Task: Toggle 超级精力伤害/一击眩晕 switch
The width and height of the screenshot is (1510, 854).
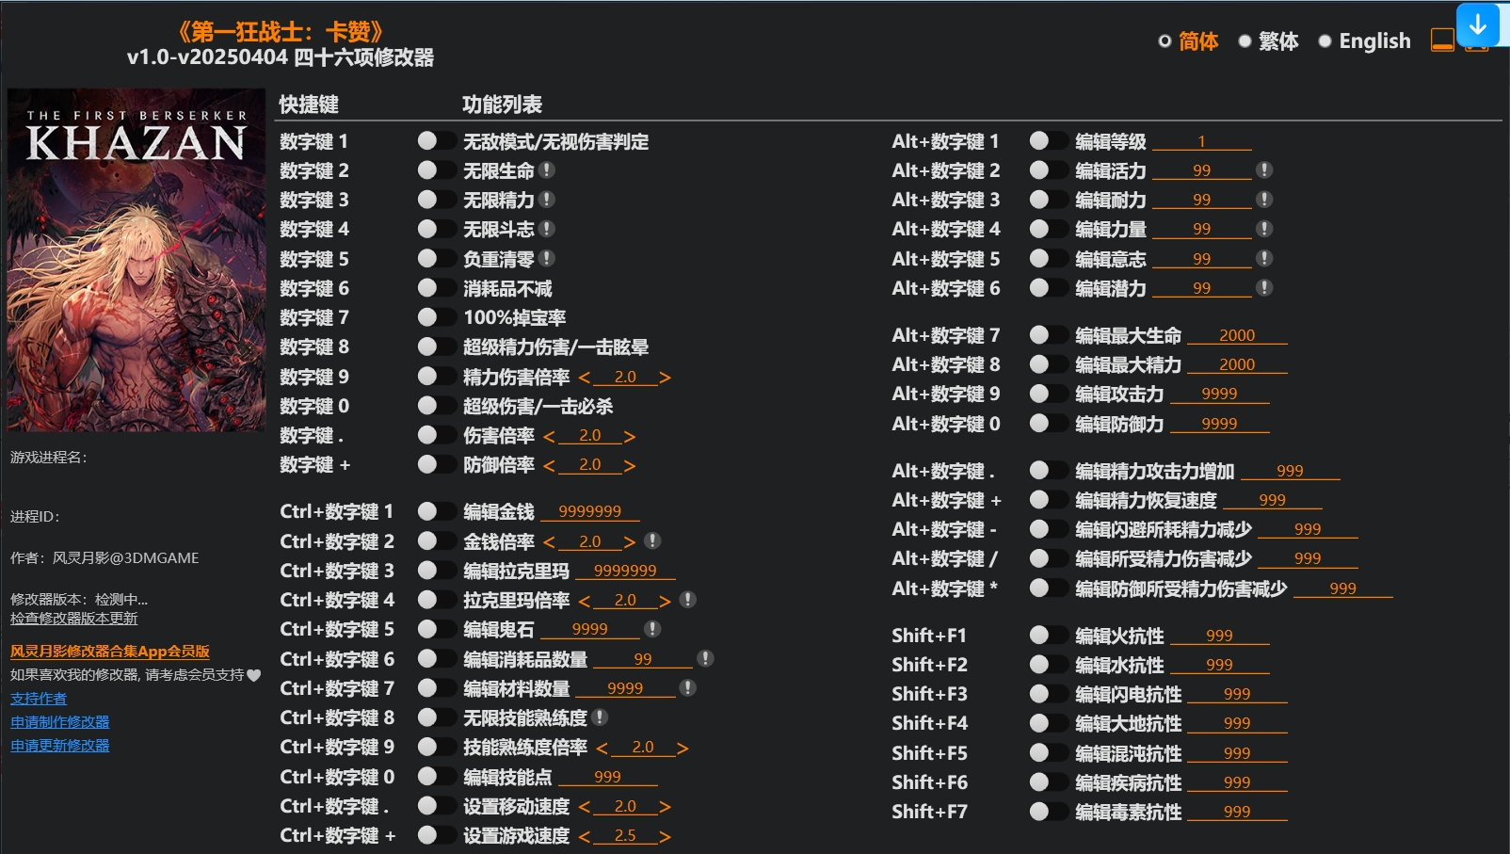Action: click(436, 346)
